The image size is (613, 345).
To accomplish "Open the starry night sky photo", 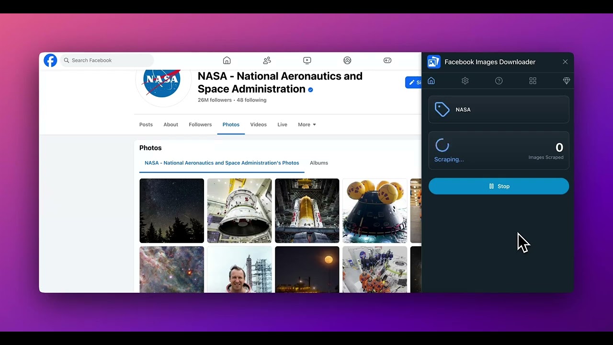I will (172, 211).
